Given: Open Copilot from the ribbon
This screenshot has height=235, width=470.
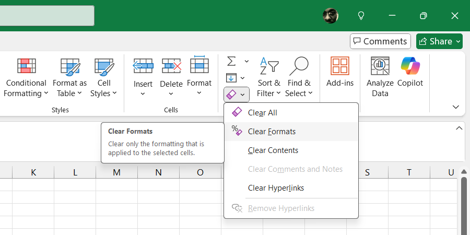Looking at the screenshot, I should coord(410,72).
